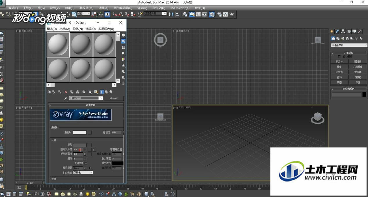Open the 实用程序(U) menu in Material Editor
Screen dimensions: 368x197
coord(106,29)
